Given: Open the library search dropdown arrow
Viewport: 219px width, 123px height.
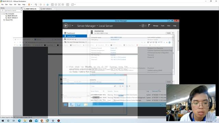Looking at the screenshot, I should tap(21, 11).
